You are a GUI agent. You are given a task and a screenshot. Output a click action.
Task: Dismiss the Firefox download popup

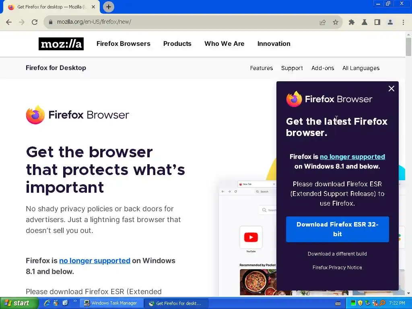click(x=391, y=89)
